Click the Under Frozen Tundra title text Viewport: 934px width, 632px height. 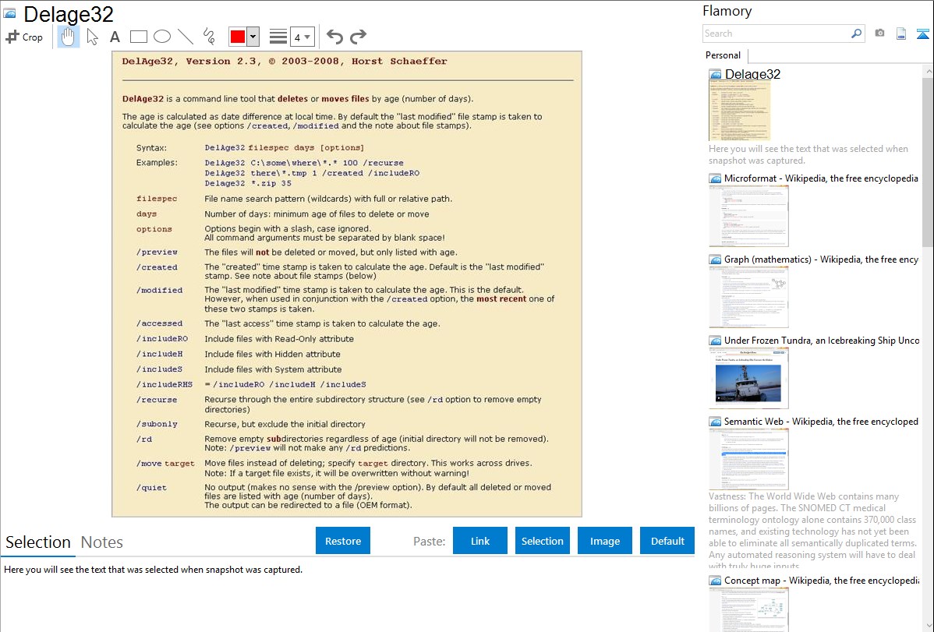[822, 340]
